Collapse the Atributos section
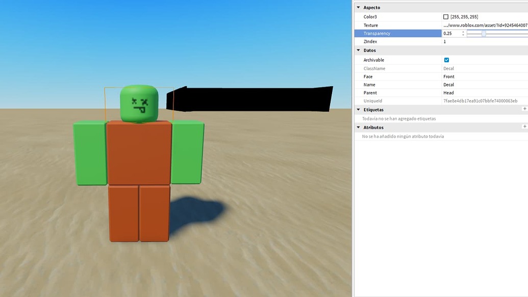The width and height of the screenshot is (528, 297). coord(359,127)
